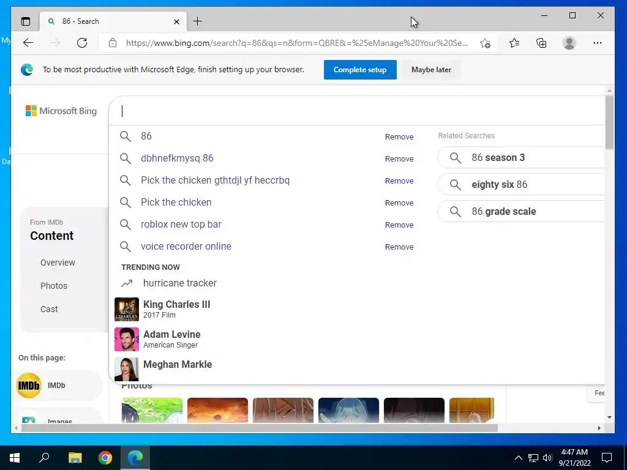The image size is (627, 470).
Task: Open File Explorer from the taskbar
Action: 75,458
